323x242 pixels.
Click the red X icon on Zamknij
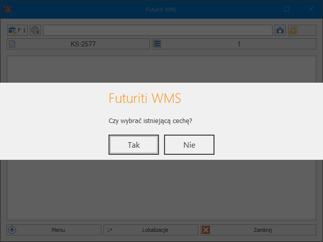[x=206, y=230]
